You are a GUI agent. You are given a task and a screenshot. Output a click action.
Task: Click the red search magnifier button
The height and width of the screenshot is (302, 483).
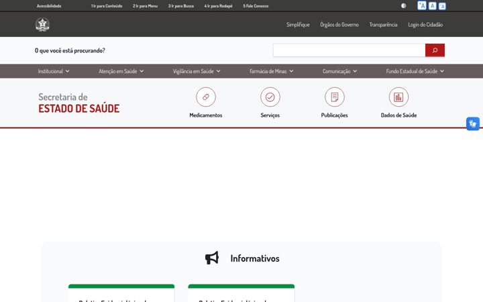coord(435,50)
